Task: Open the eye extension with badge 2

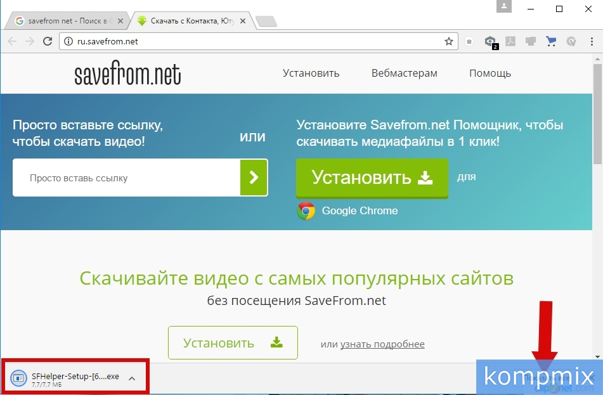Action: point(490,42)
